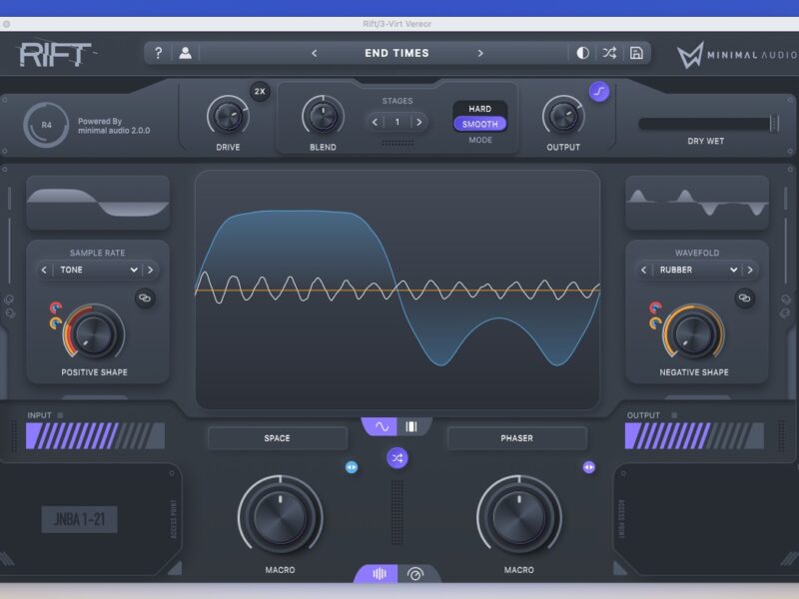
Task: Toggle the light/dark contrast icon
Action: [583, 53]
